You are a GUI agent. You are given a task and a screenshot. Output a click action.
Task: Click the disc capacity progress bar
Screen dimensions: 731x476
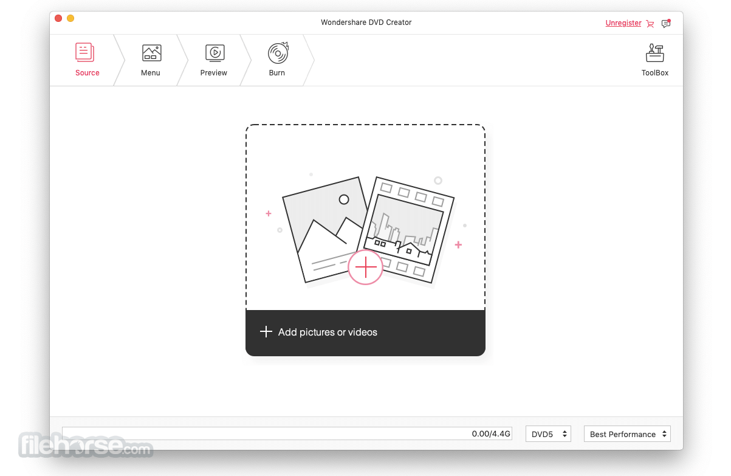click(287, 434)
